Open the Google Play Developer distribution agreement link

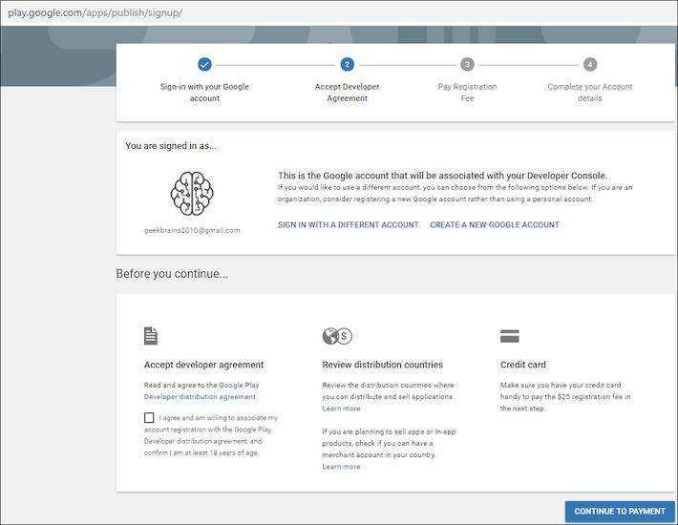(201, 390)
